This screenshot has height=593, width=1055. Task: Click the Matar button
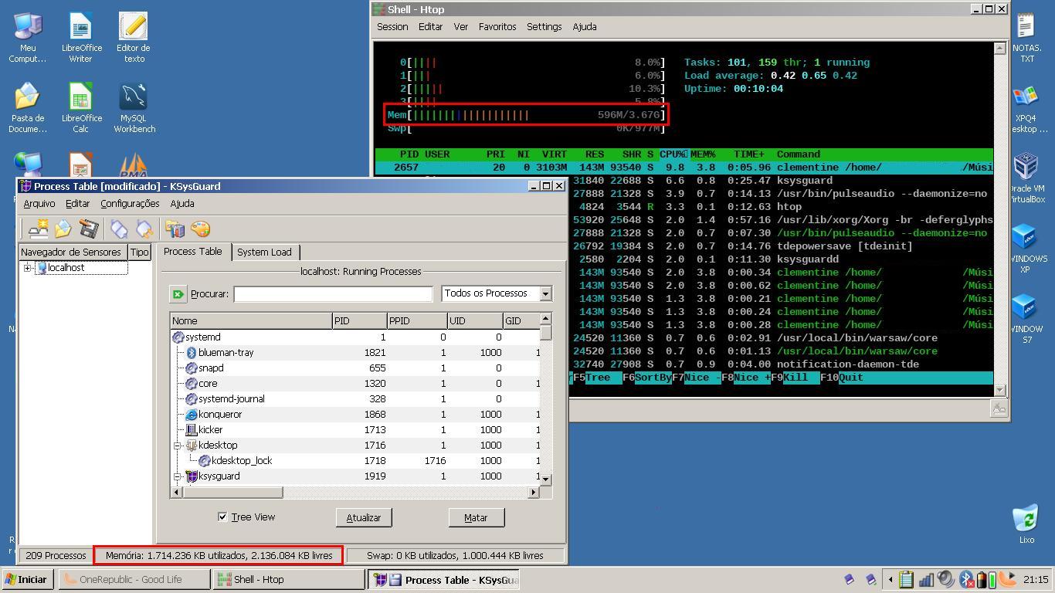pyautogui.click(x=476, y=518)
